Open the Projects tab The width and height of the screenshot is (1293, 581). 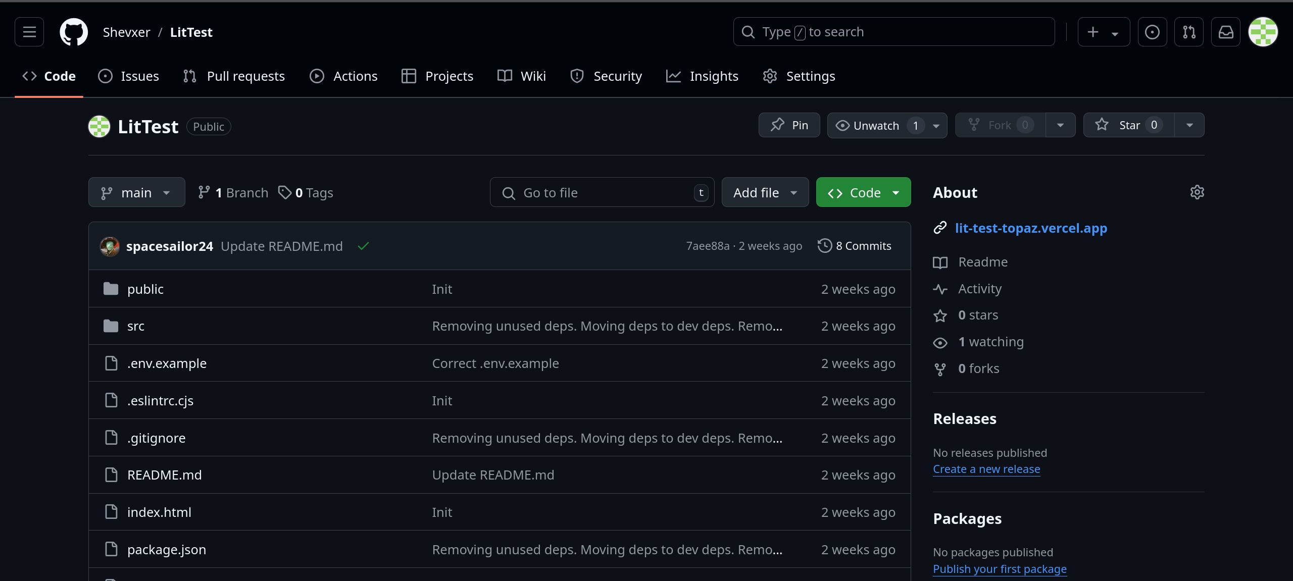click(437, 76)
